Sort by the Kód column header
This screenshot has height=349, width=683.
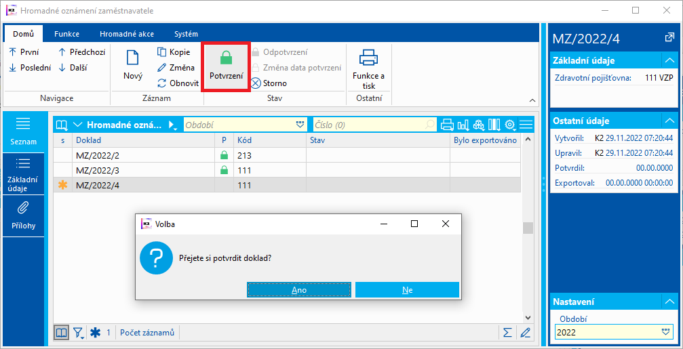270,140
